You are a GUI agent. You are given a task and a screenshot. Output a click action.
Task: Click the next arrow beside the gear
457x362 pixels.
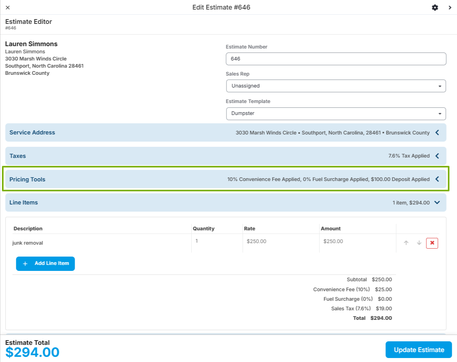tap(450, 8)
